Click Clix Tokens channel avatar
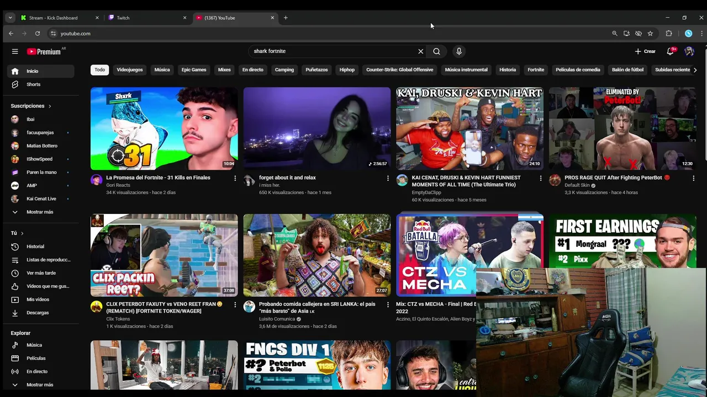 97,307
